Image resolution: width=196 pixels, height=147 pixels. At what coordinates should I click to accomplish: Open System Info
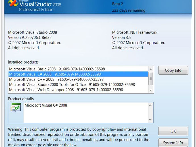[x=173, y=143]
